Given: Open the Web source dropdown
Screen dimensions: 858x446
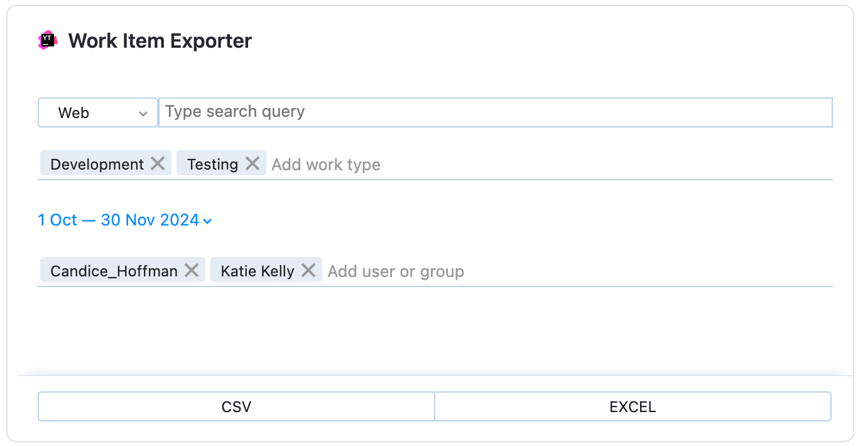Looking at the screenshot, I should pyautogui.click(x=97, y=112).
